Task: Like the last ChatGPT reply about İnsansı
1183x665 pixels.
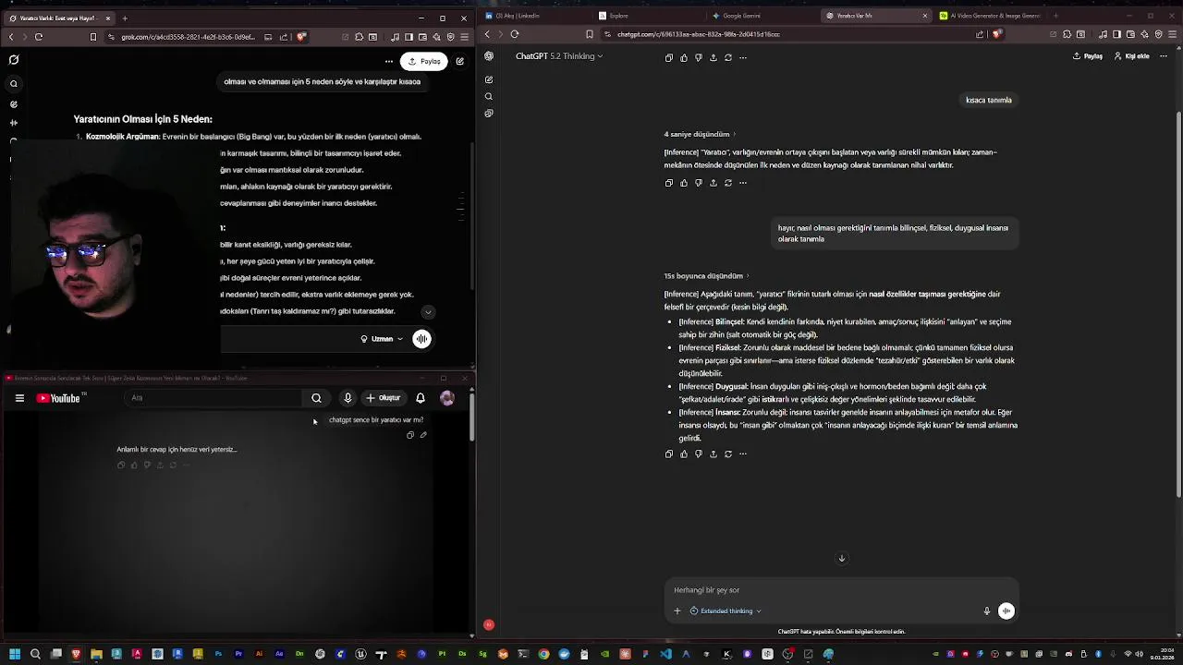Action: [684, 454]
